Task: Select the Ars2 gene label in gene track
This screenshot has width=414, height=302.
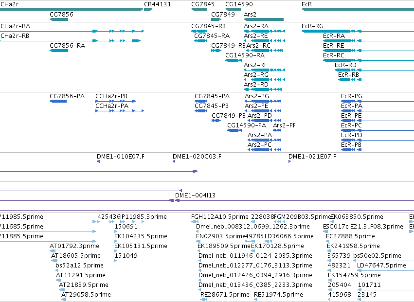Action: [x=250, y=14]
